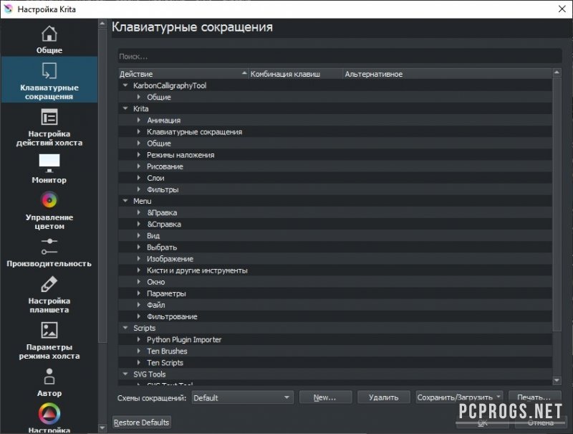Viewport: 573px width, 434px height.
Task: Collapse the Scripts tree group
Action: pyautogui.click(x=125, y=328)
